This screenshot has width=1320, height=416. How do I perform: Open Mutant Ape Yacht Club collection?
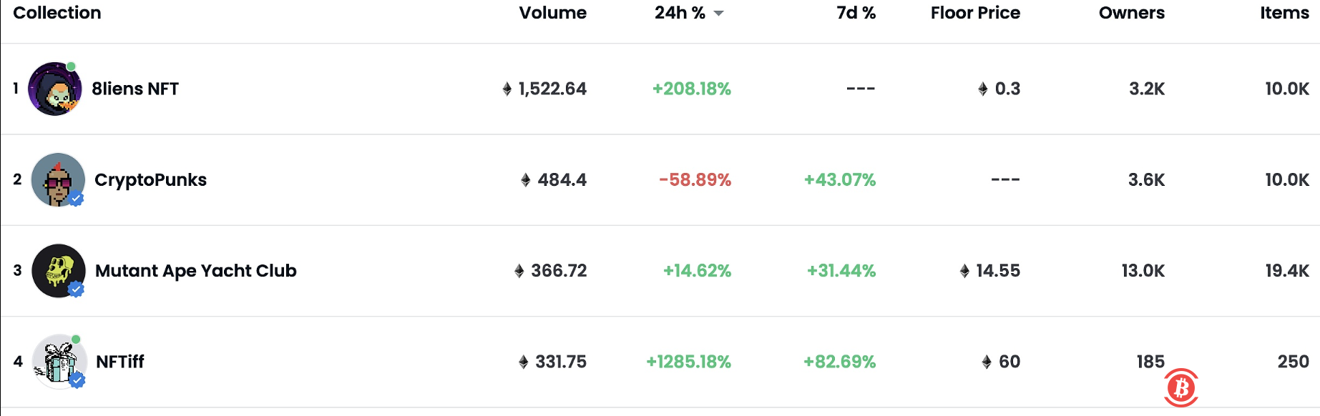click(x=195, y=270)
